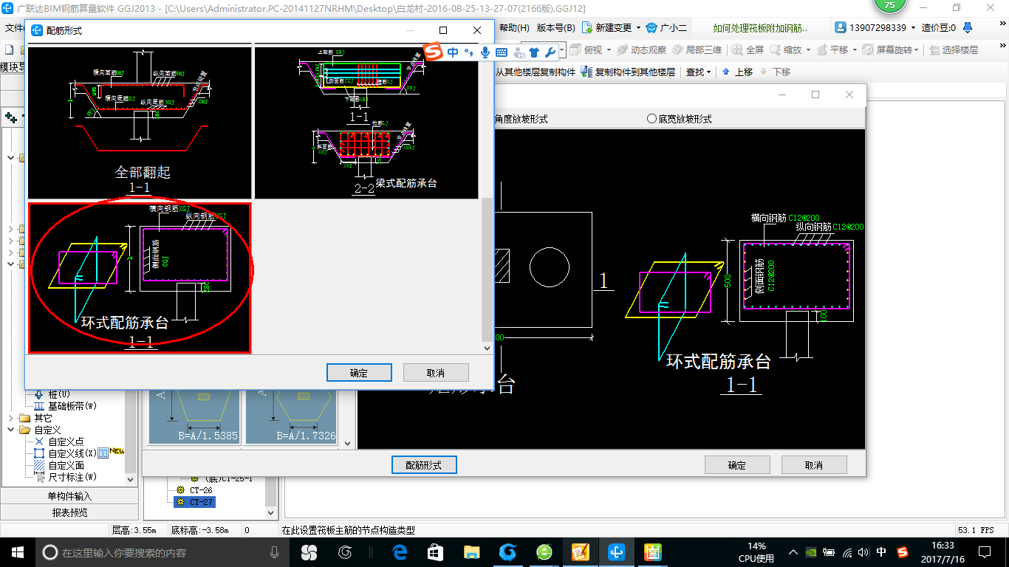Open File Explorer from taskbar

click(x=471, y=552)
